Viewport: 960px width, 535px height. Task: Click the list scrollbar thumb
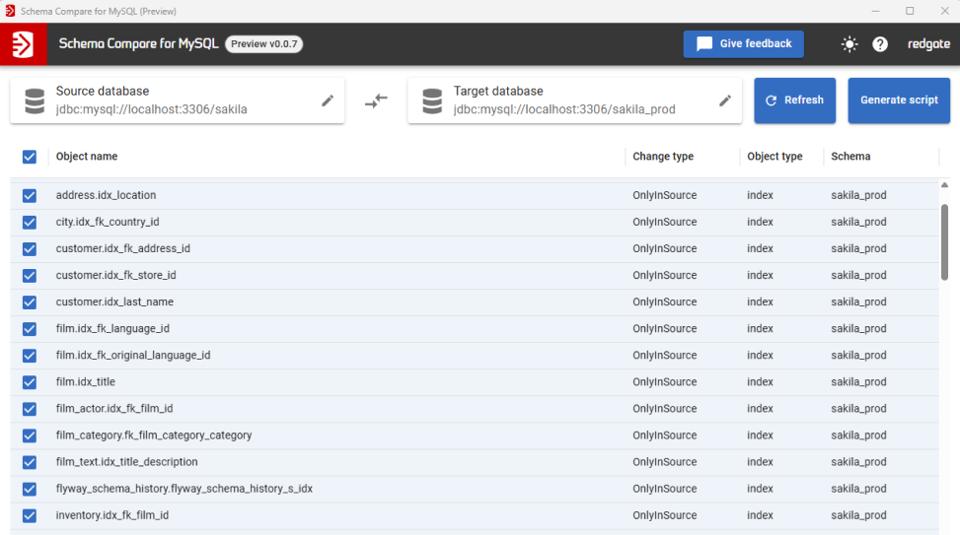click(x=944, y=242)
